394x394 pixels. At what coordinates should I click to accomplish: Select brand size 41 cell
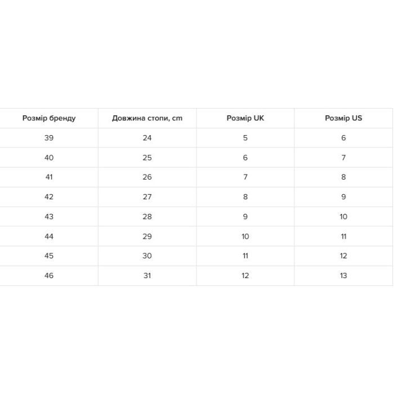click(x=49, y=177)
